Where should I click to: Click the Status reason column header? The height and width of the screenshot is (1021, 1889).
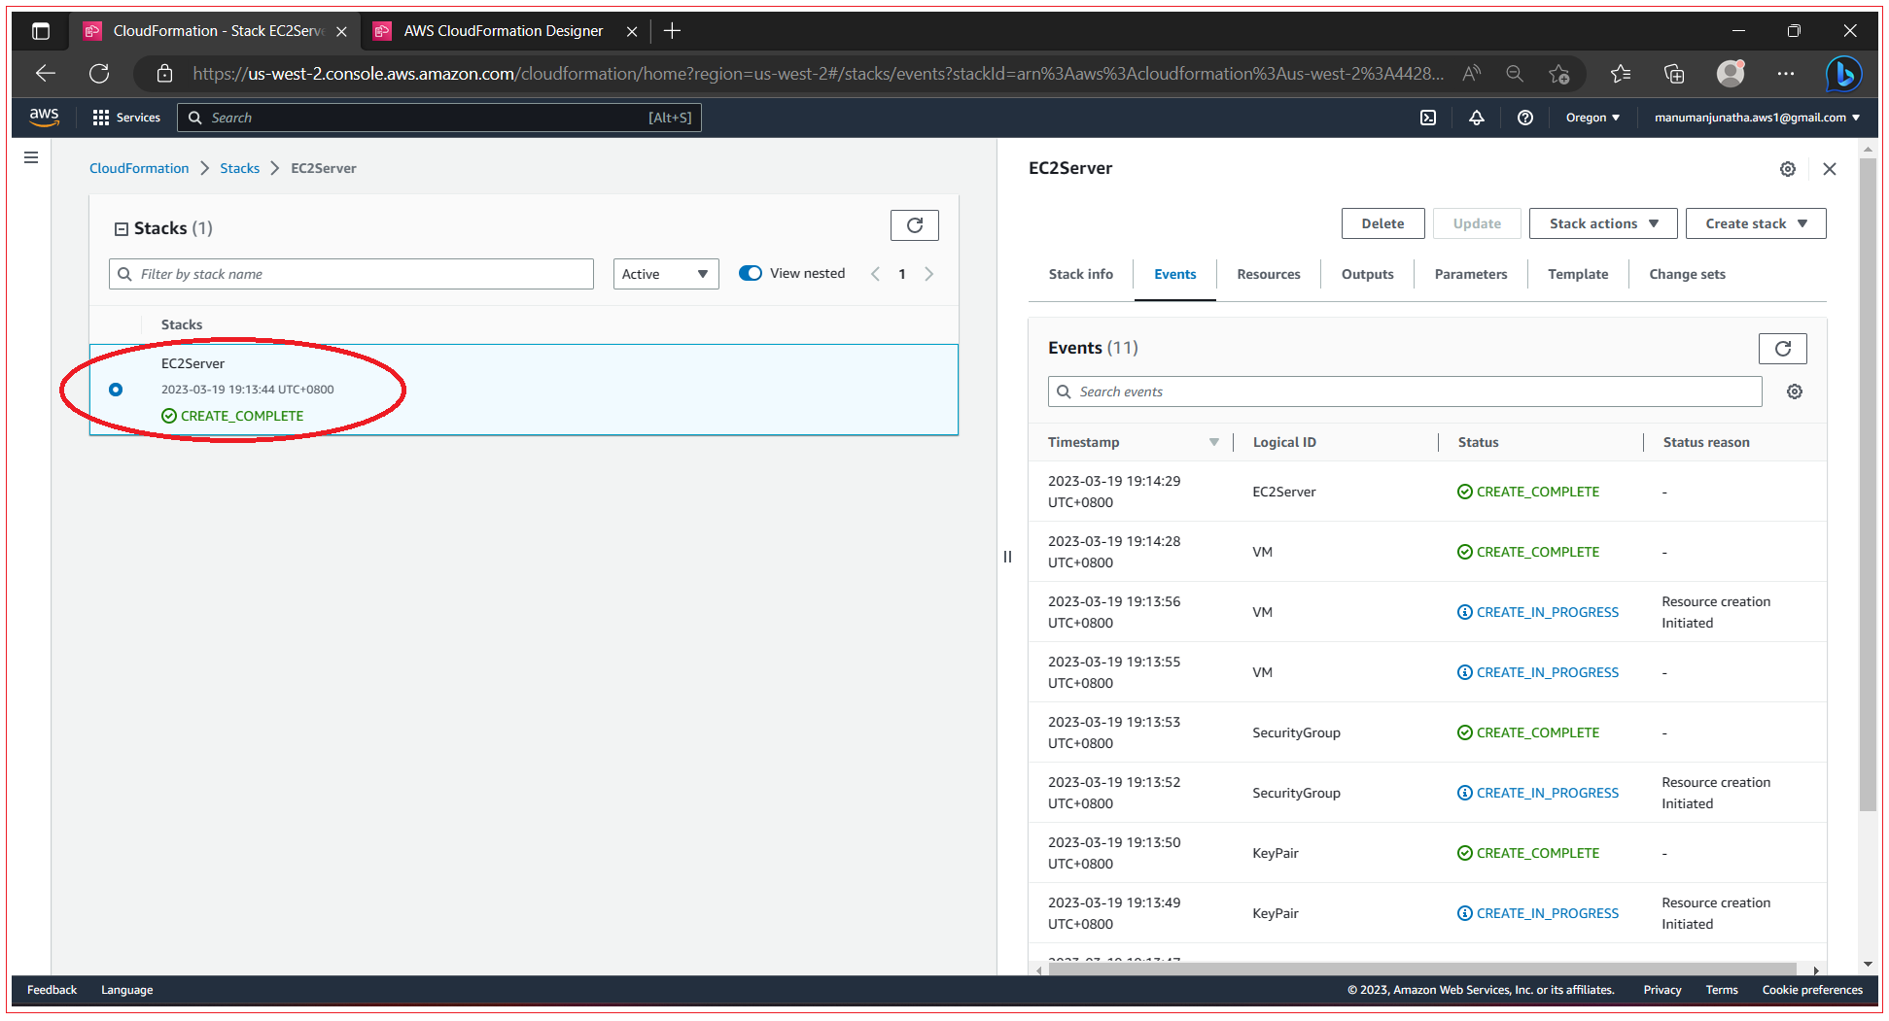click(x=1705, y=442)
